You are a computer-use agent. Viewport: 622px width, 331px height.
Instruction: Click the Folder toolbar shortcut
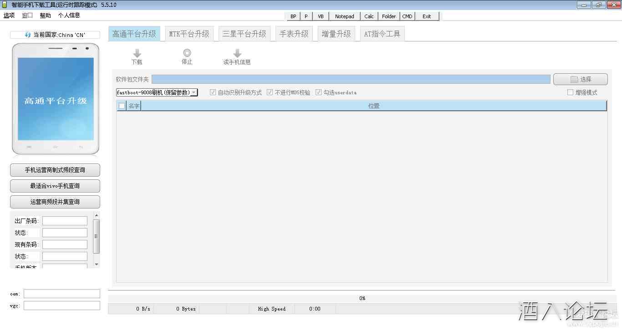point(389,16)
